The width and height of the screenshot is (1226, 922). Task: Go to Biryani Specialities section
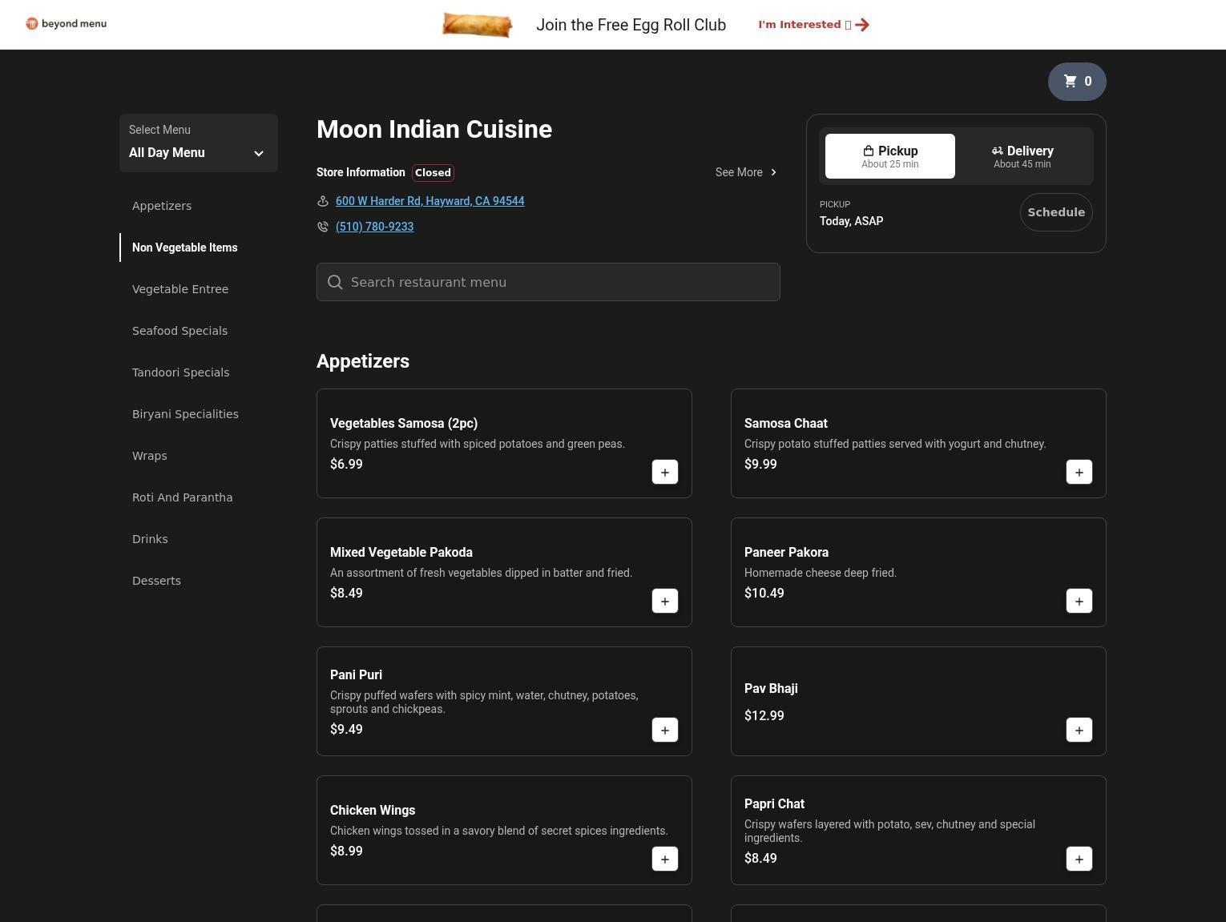point(185,414)
